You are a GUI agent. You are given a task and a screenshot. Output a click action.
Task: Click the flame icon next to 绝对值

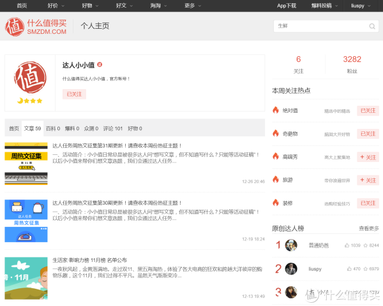(x=276, y=110)
